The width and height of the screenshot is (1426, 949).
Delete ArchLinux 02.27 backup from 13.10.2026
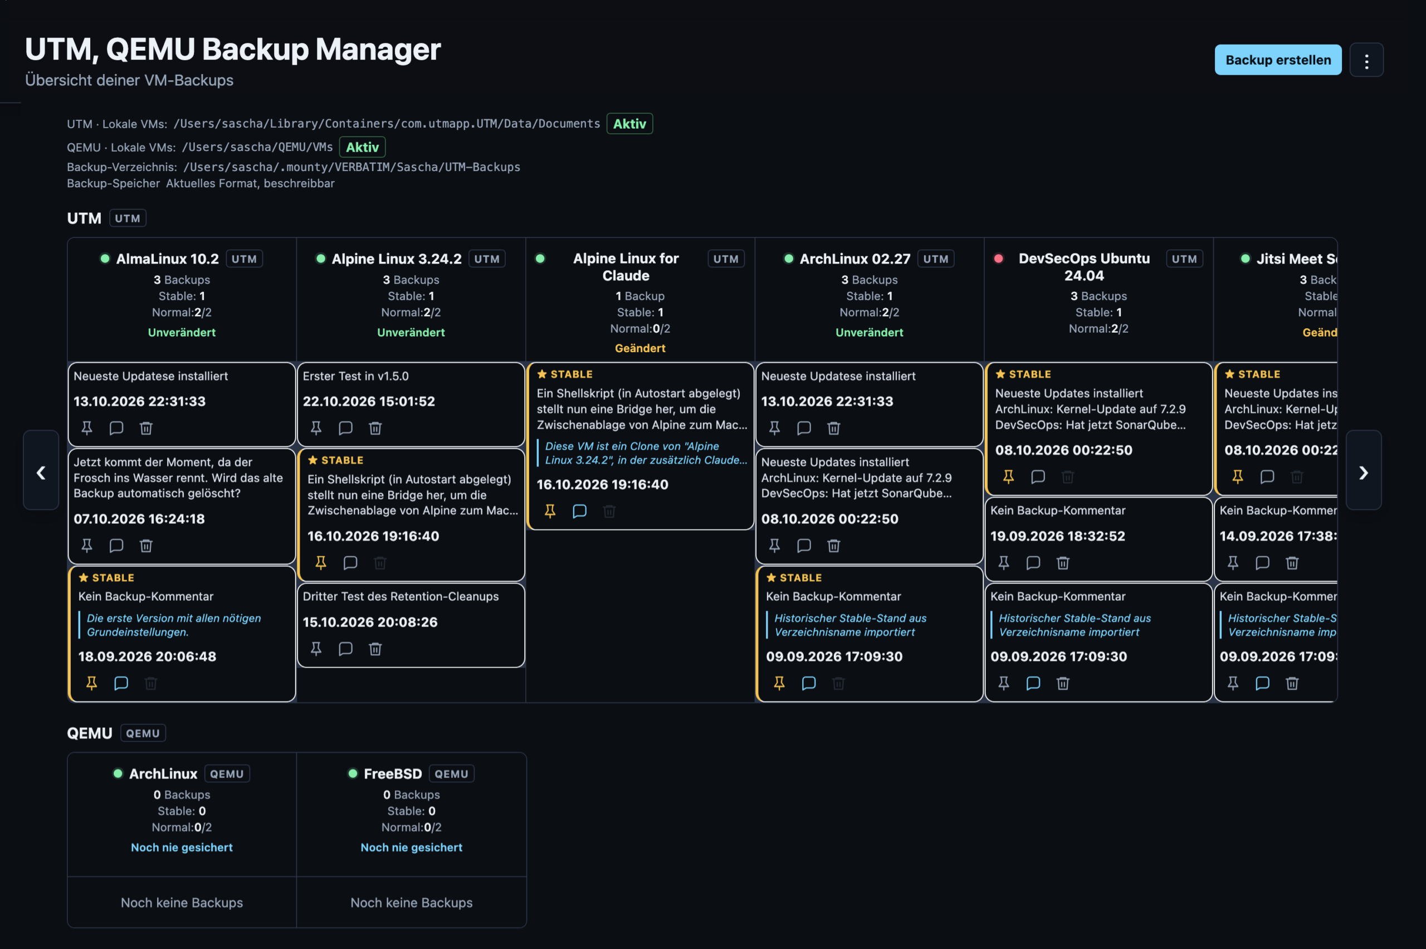coord(834,428)
